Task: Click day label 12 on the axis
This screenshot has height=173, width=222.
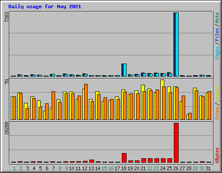Action: tap(85, 168)
